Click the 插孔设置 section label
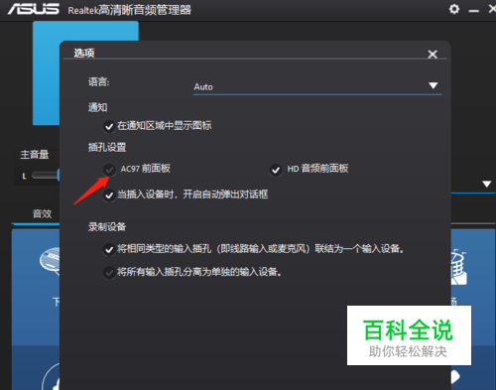Image resolution: width=496 pixels, height=390 pixels. click(107, 147)
